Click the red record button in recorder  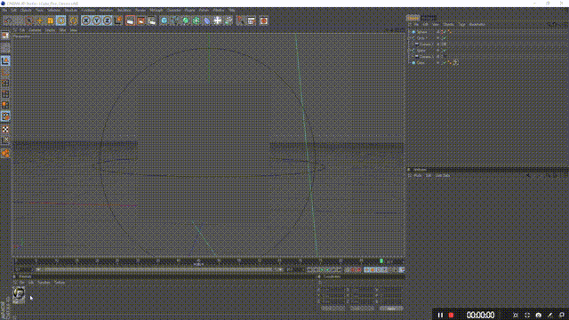pos(451,315)
